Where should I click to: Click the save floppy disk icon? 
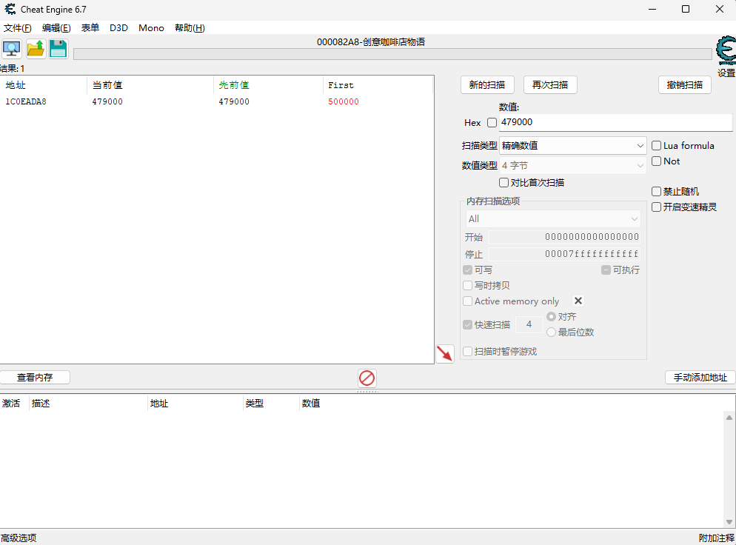pyautogui.click(x=58, y=49)
